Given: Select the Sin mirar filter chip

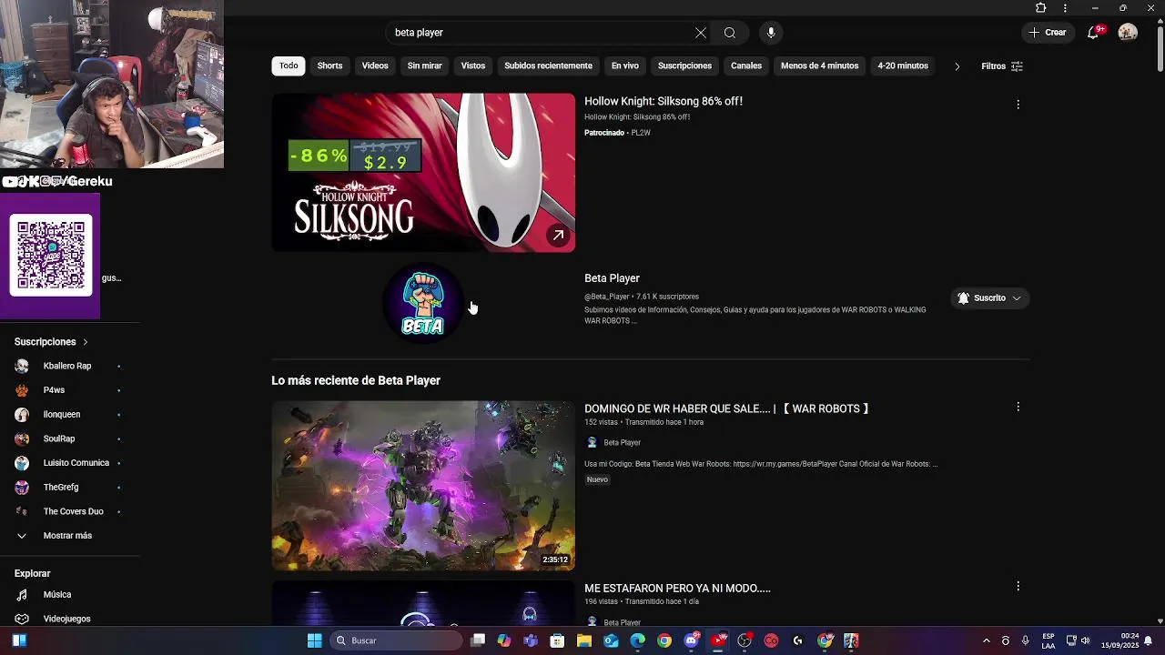Looking at the screenshot, I should tap(424, 66).
